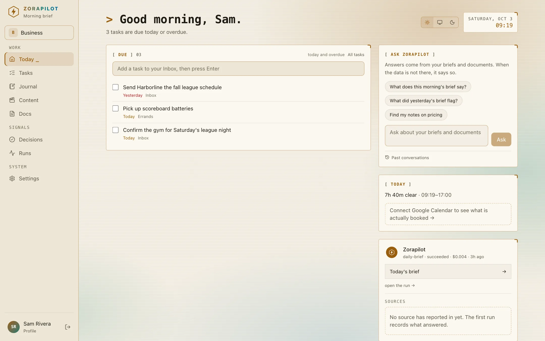Click the Settings gear icon
Viewport: 545px width, 341px height.
pos(12,178)
